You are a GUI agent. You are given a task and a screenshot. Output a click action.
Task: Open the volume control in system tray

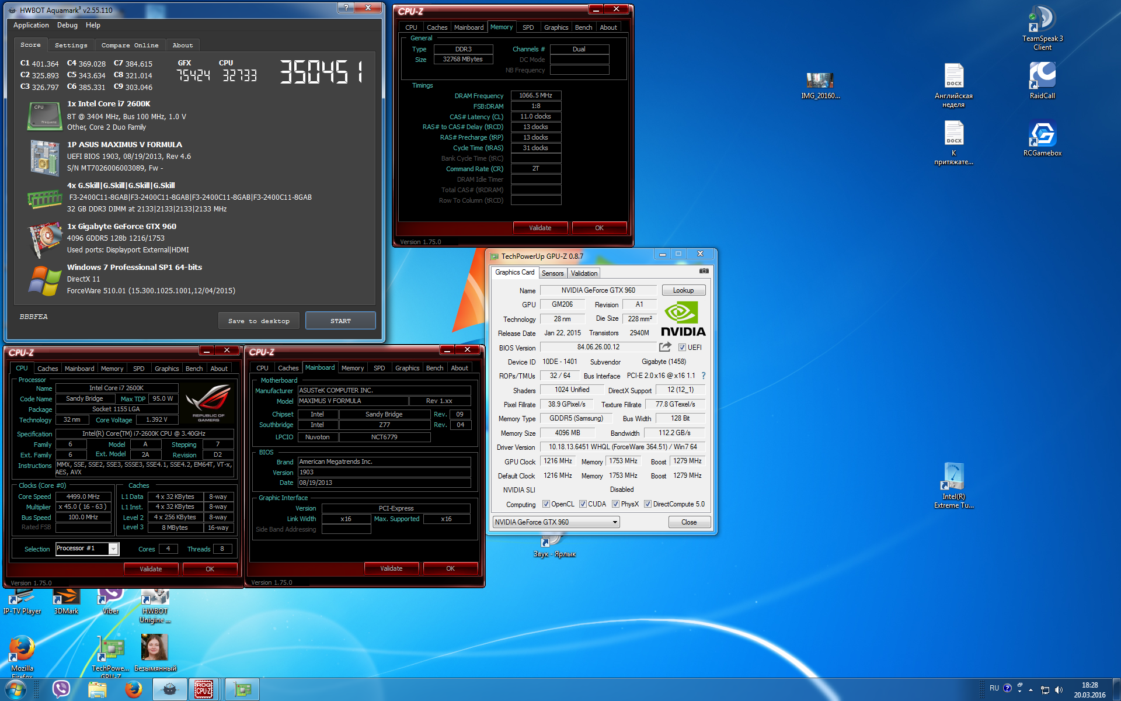(1059, 690)
